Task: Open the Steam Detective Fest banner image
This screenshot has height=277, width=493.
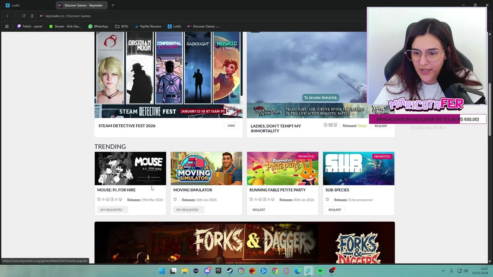Action: pos(169,75)
